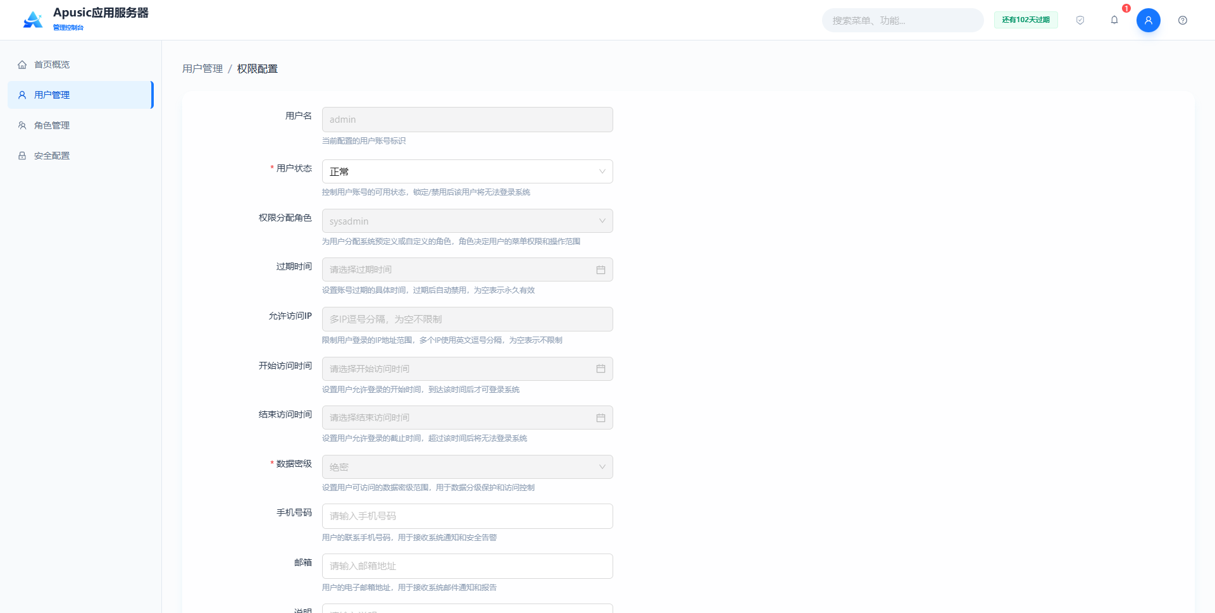Viewport: 1215px width, 613px height.
Task: Open the notification bell
Action: 1114,20
